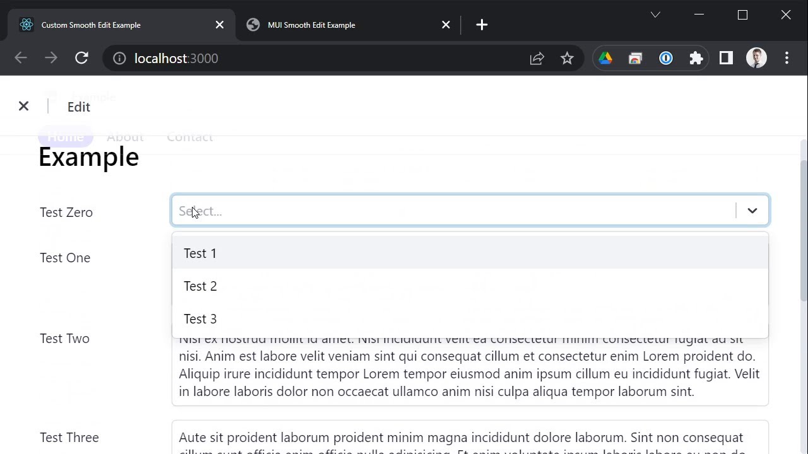
Task: View site information icon
Action: coord(119,58)
